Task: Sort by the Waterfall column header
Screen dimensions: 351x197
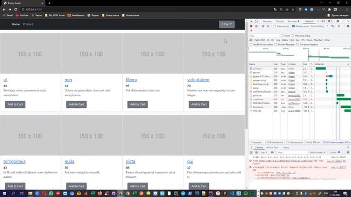Action: point(332,64)
